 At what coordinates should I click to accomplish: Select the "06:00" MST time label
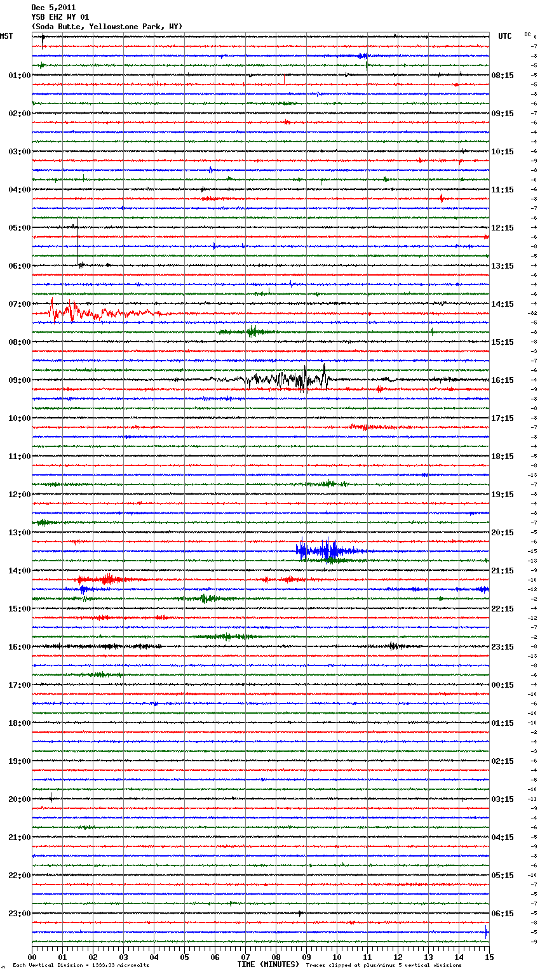20,266
